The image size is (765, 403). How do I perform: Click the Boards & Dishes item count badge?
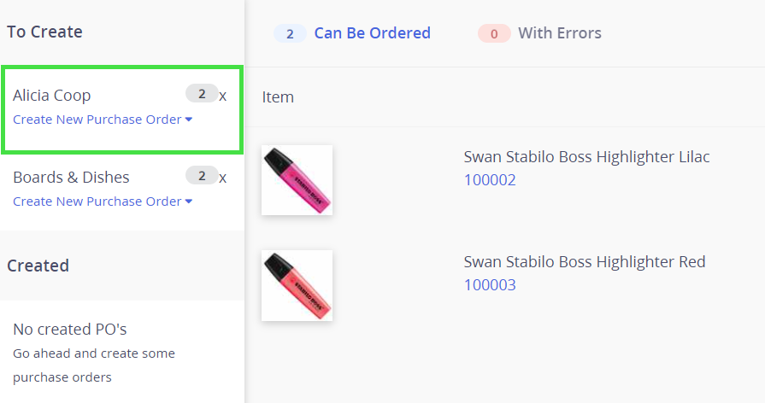(x=202, y=176)
